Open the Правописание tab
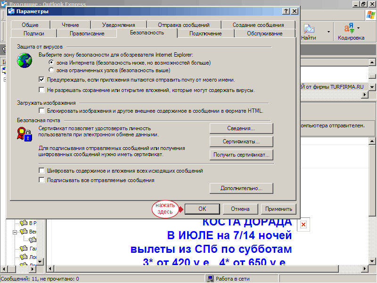This screenshot has height=283, width=377. [x=87, y=33]
